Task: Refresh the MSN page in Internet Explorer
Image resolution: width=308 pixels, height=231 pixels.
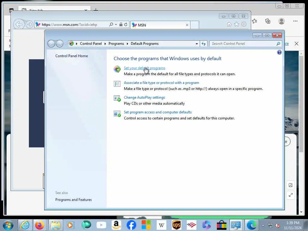Action: [126, 25]
